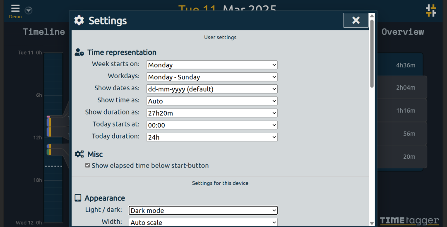Click the Settings for this device label
The width and height of the screenshot is (447, 227).
pyautogui.click(x=220, y=183)
